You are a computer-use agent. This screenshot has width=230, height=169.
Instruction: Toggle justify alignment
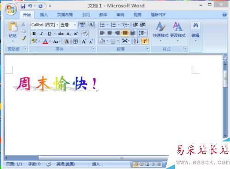[x=125, y=33]
